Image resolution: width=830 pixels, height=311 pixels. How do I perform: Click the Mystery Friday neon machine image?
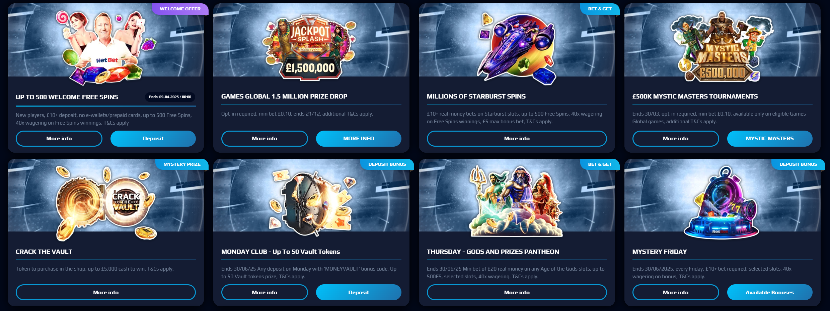pyautogui.click(x=722, y=203)
